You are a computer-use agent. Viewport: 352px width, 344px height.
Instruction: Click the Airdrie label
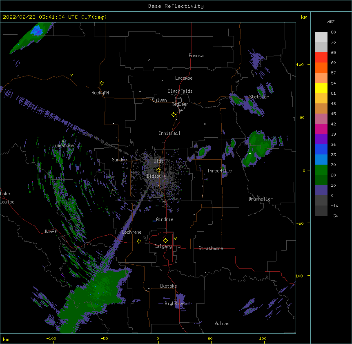(165, 219)
